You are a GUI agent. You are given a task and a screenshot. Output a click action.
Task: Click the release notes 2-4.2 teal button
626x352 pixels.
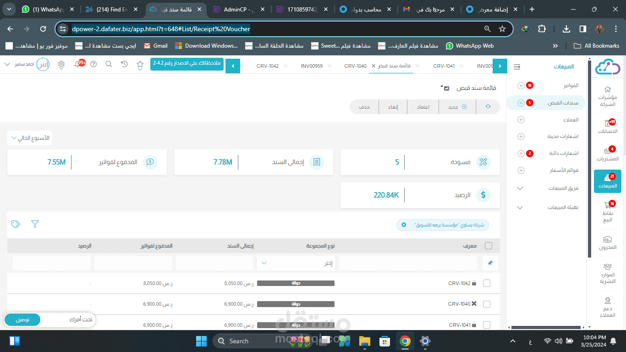coord(187,64)
